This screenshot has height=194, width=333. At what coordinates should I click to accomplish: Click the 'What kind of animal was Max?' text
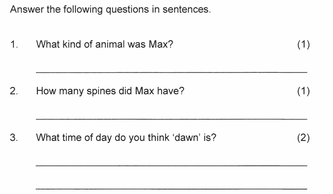coord(105,44)
